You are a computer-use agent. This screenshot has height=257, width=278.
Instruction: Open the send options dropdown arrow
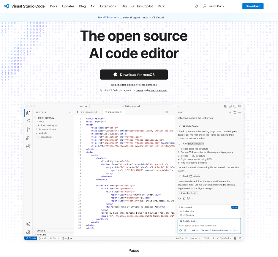pyautogui.click(x=238, y=230)
